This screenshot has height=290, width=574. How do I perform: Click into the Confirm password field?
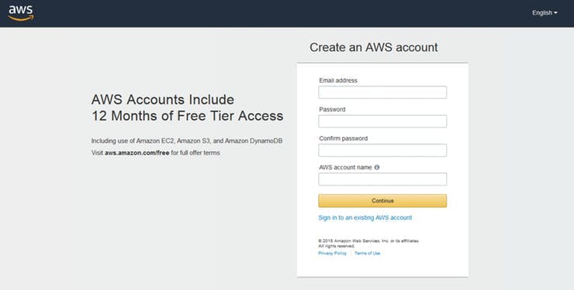point(382,150)
